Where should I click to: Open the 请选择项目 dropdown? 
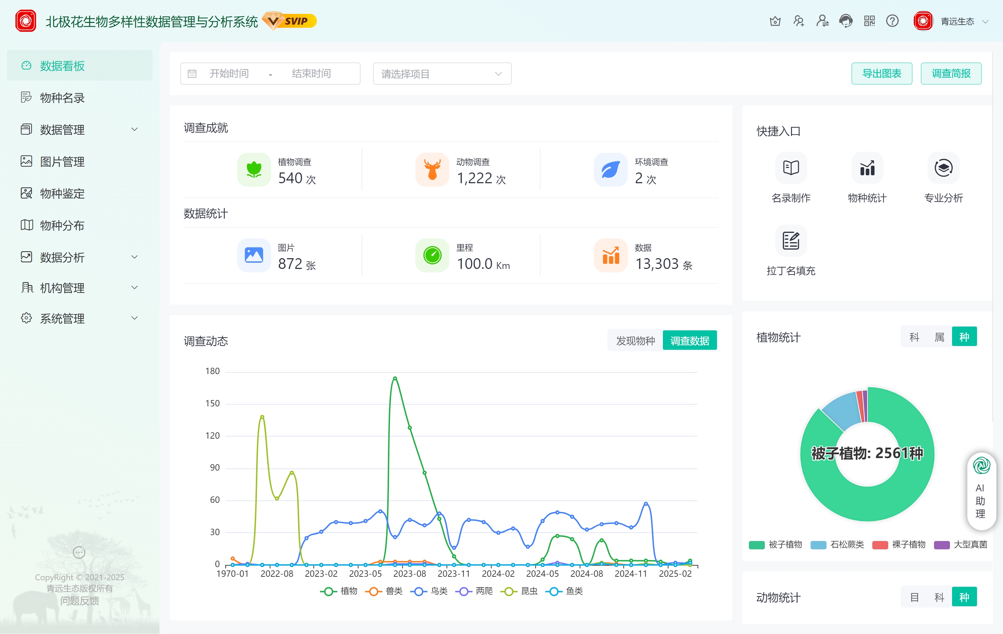pyautogui.click(x=442, y=74)
